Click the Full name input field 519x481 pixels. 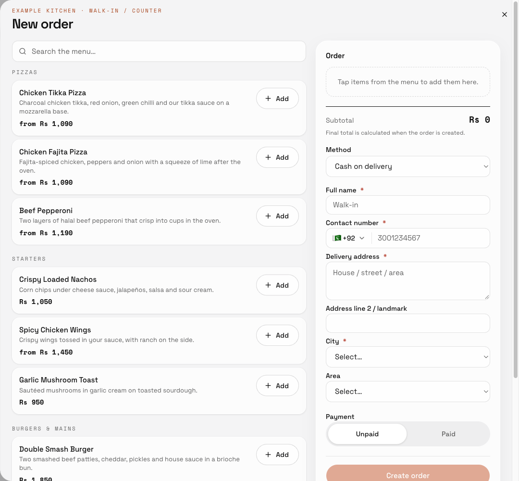(408, 205)
